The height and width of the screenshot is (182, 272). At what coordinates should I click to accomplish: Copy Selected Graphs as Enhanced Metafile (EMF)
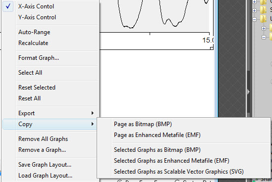184,161
